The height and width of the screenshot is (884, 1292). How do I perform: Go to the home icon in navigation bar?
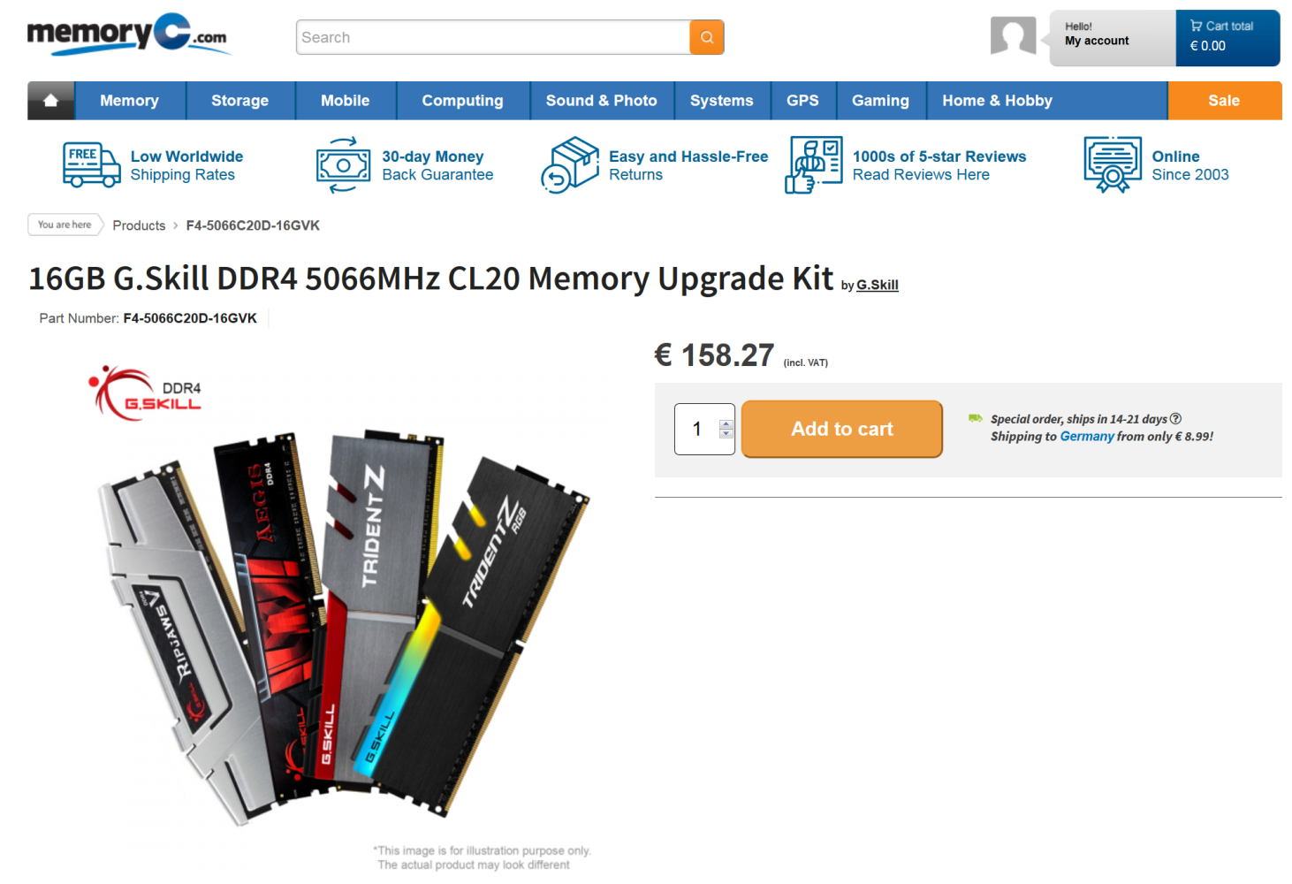pyautogui.click(x=51, y=101)
